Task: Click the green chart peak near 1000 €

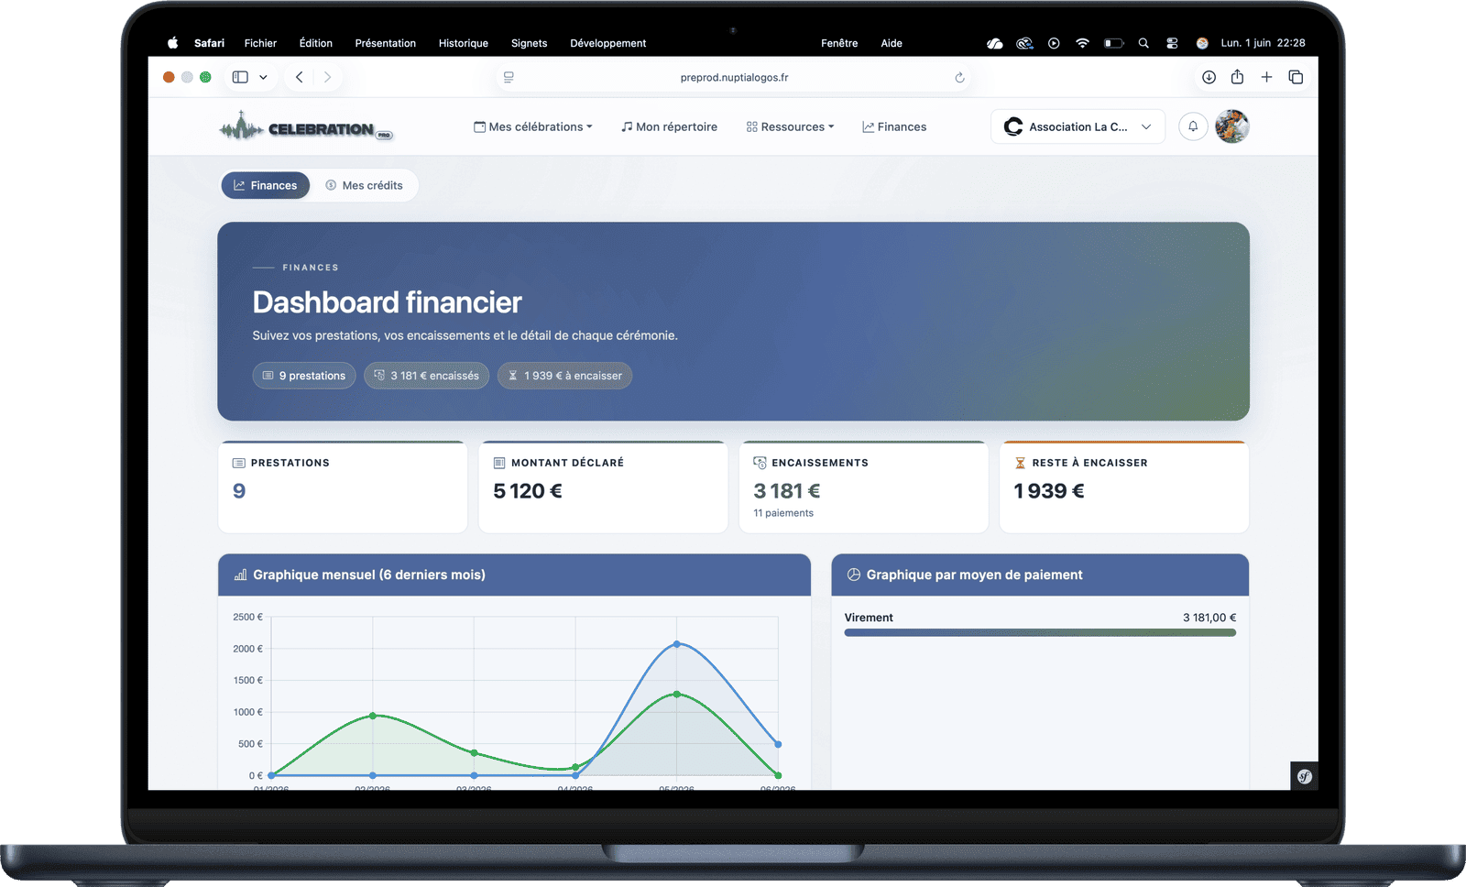Action: pos(373,716)
